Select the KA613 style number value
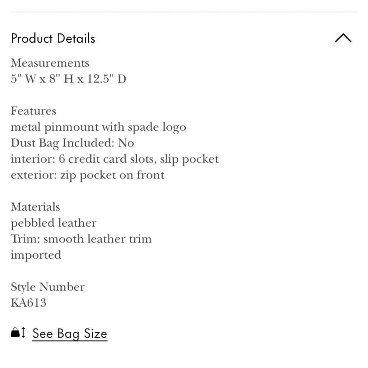The width and height of the screenshot is (368, 368). (x=29, y=303)
